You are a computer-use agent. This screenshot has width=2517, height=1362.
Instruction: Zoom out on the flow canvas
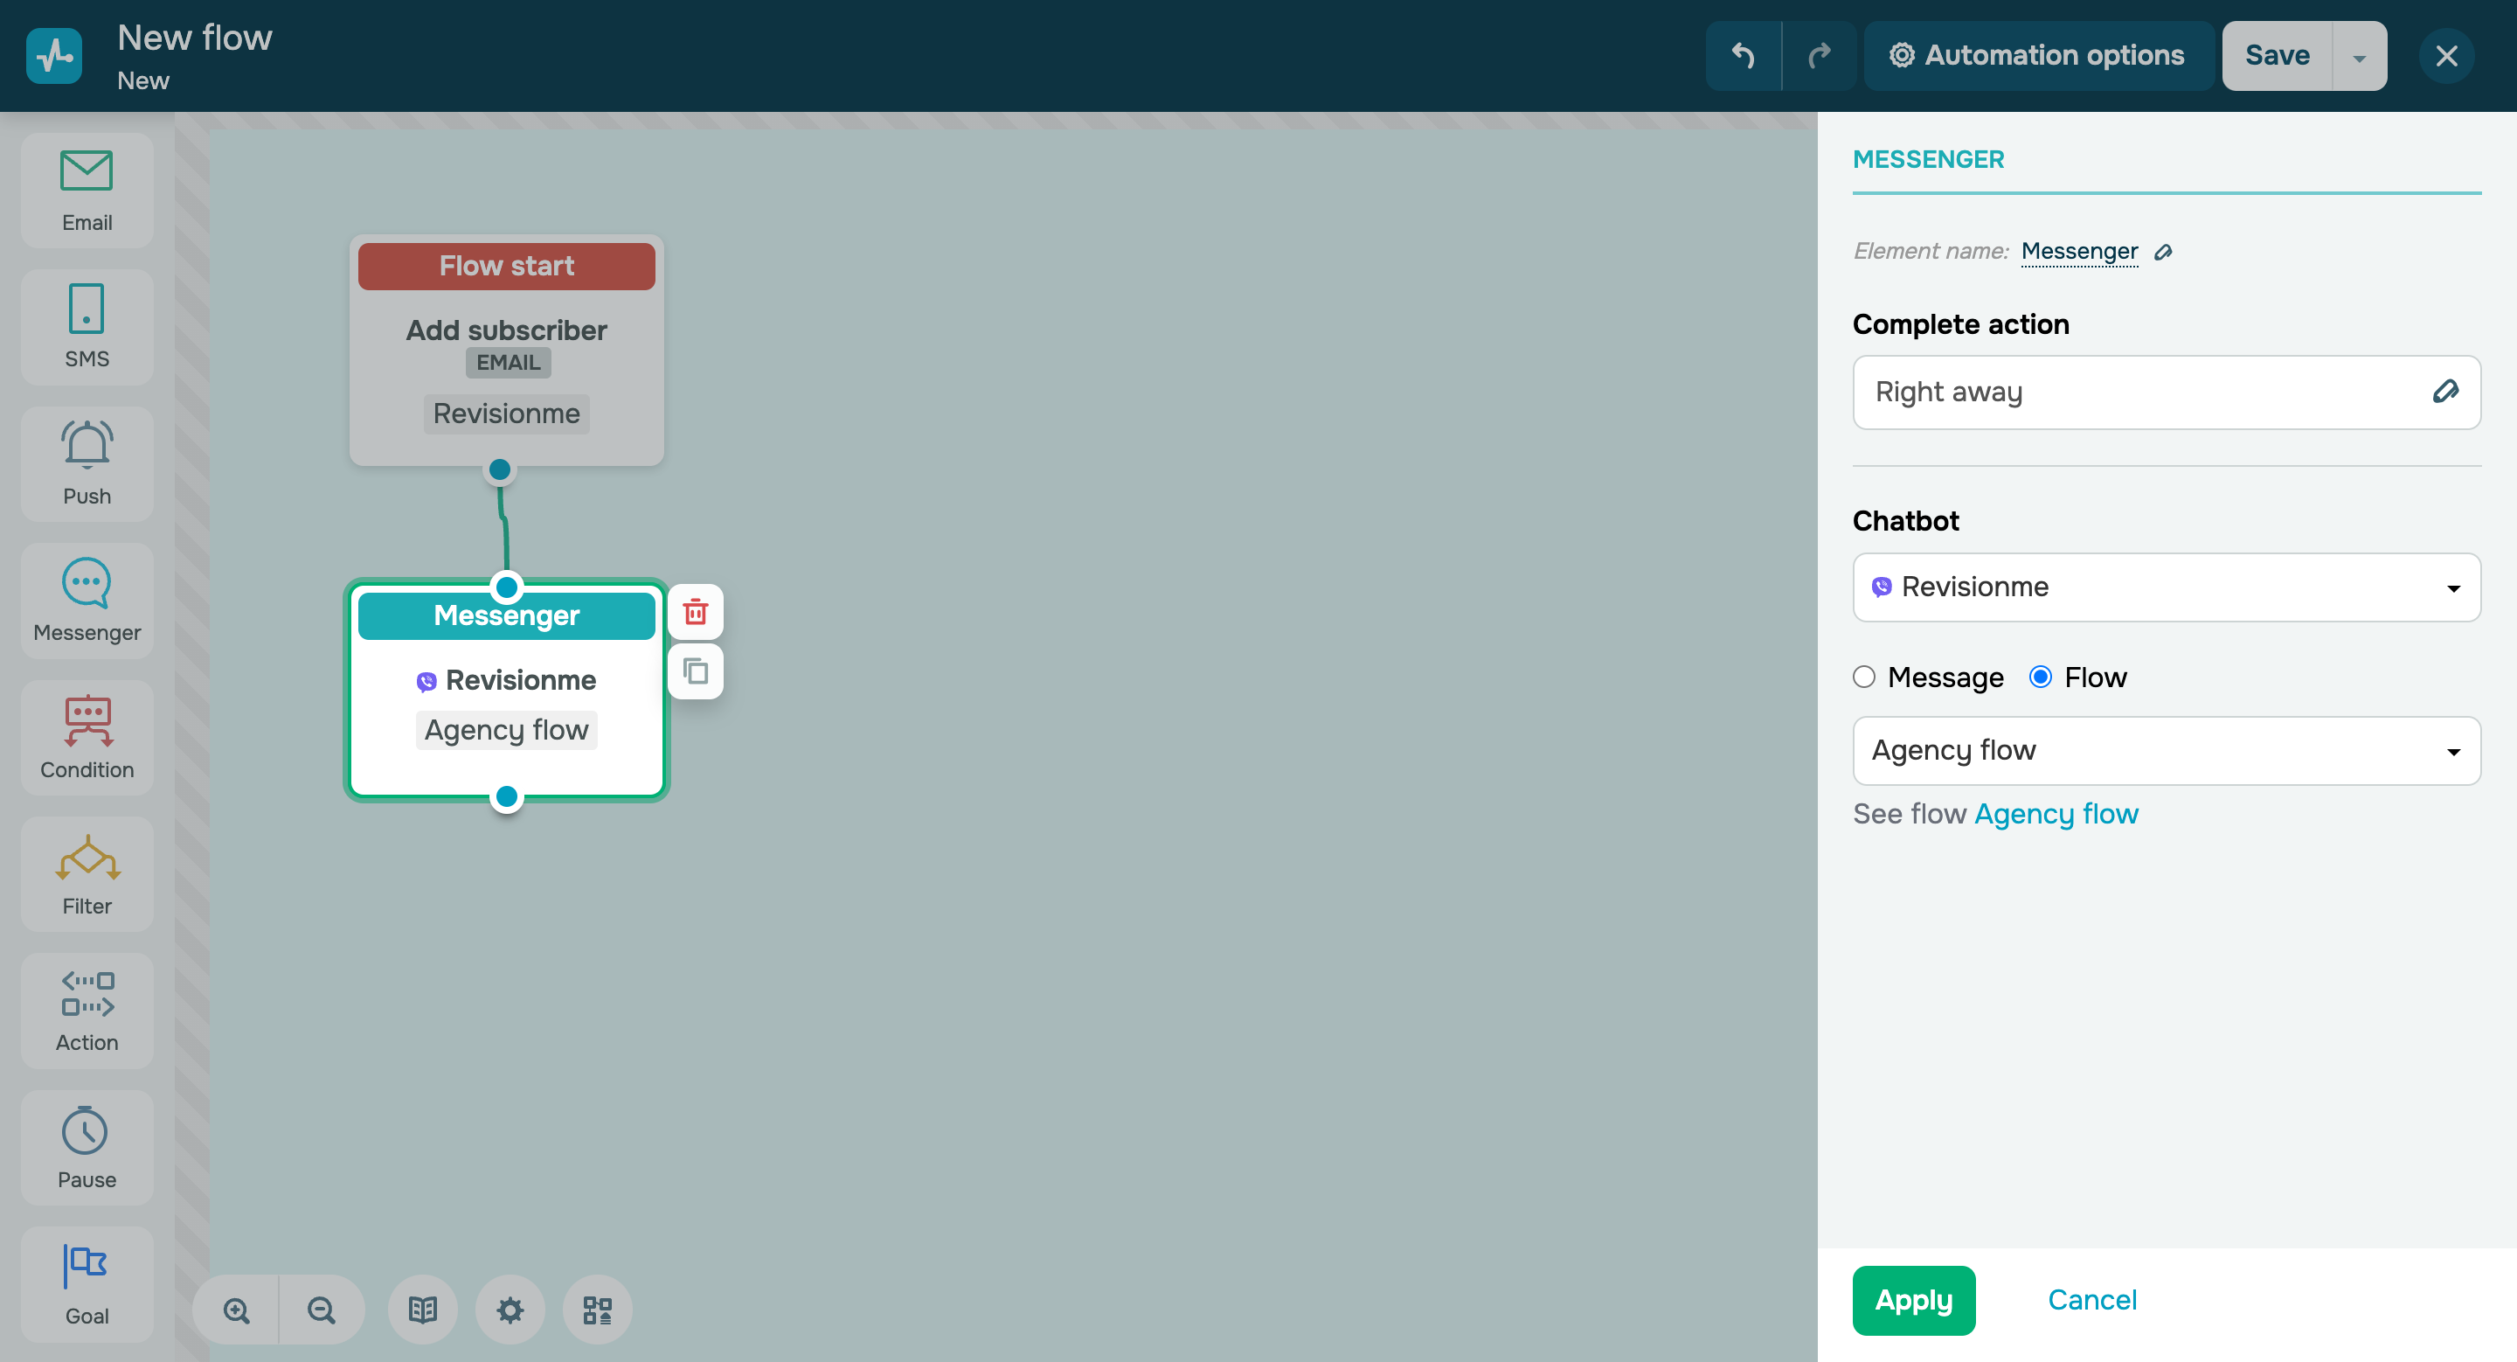(x=321, y=1310)
